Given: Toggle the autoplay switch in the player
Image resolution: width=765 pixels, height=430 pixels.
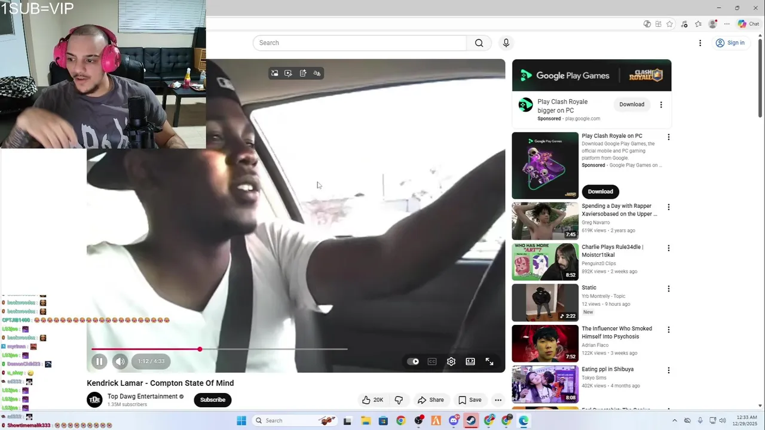Looking at the screenshot, I should pos(413,361).
